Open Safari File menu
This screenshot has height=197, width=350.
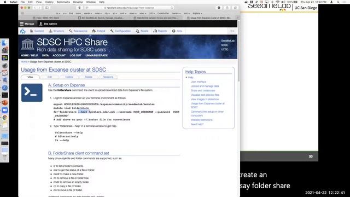tap(22, 2)
